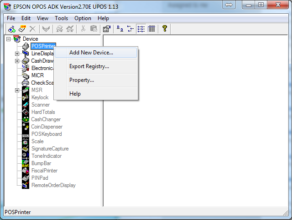Choose Add New Device from context menu
292x220 pixels.
tap(96, 53)
